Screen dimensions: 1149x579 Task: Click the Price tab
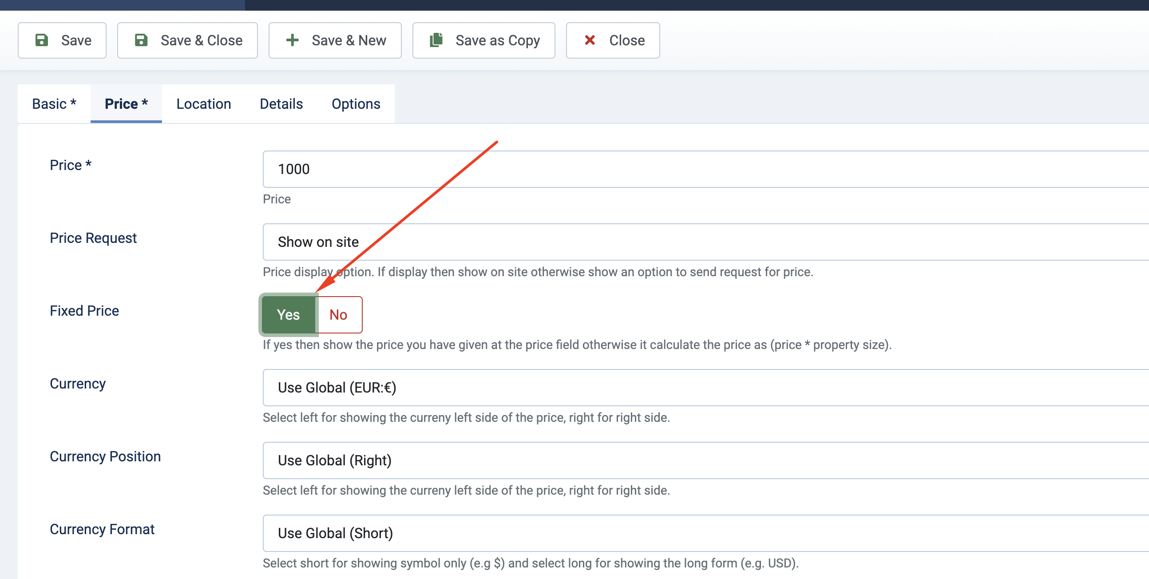pos(126,103)
